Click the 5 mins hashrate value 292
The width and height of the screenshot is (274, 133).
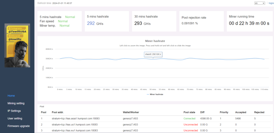[x=91, y=23]
